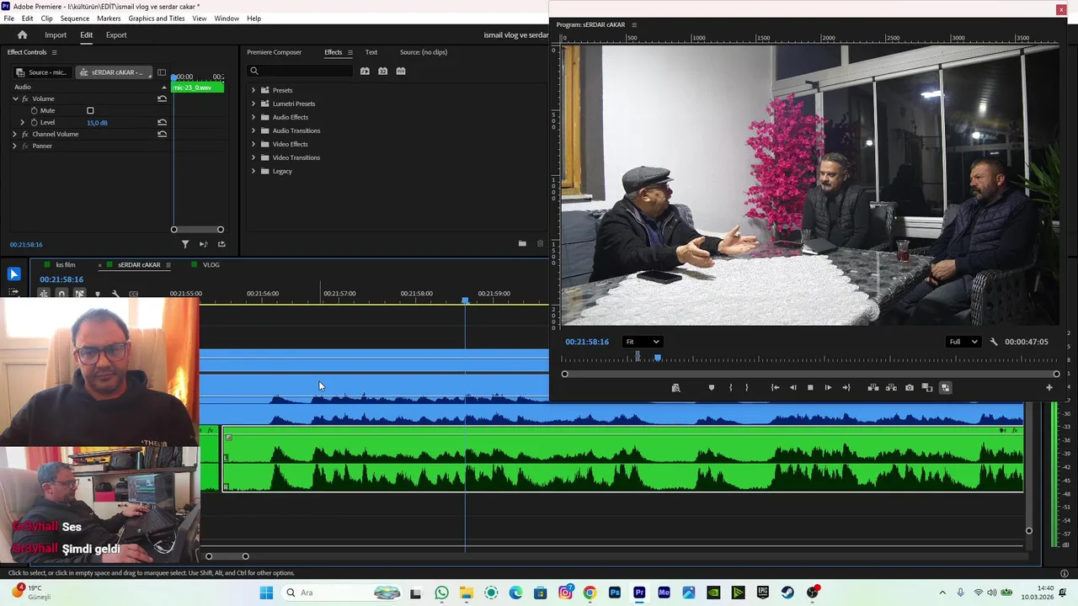Step back one frame

(792, 387)
